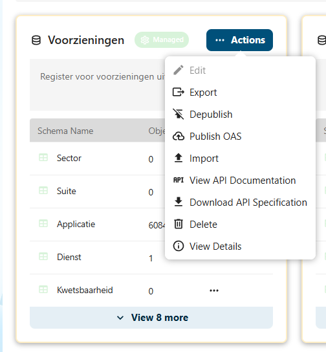Click the table icon beside Kwetsbaarheid
This screenshot has width=326, height=352.
(43, 290)
